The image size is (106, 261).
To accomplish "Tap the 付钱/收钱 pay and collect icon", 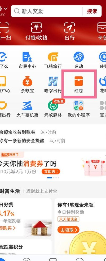I will pyautogui.click(x=36, y=31).
